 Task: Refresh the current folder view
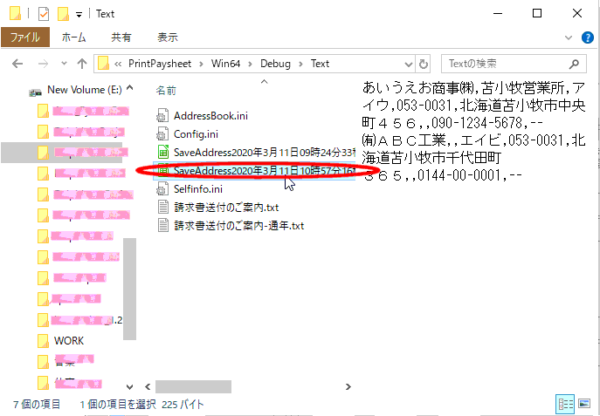424,64
